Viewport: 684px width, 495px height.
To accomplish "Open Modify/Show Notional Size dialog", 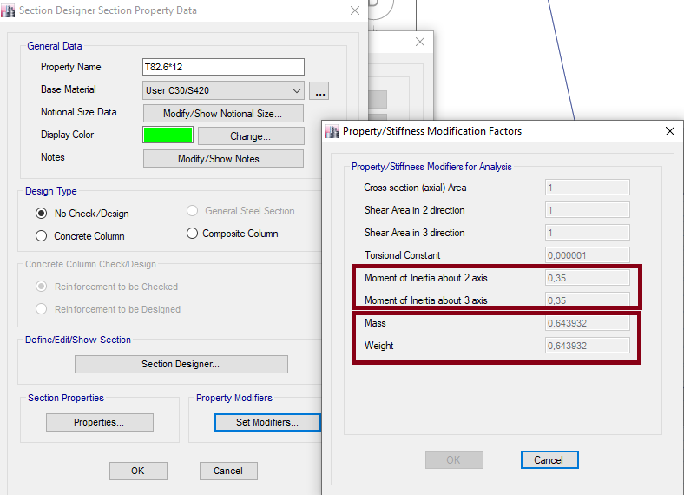I will (223, 114).
